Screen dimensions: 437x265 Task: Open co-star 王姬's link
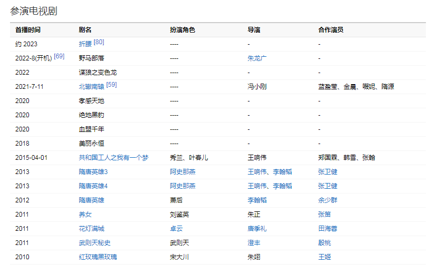point(324,257)
